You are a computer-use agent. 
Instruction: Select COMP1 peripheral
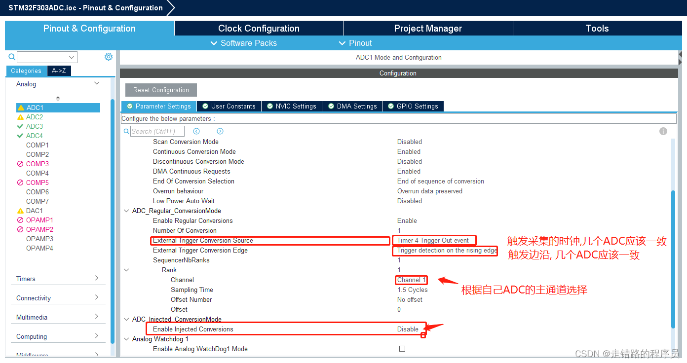coord(38,145)
